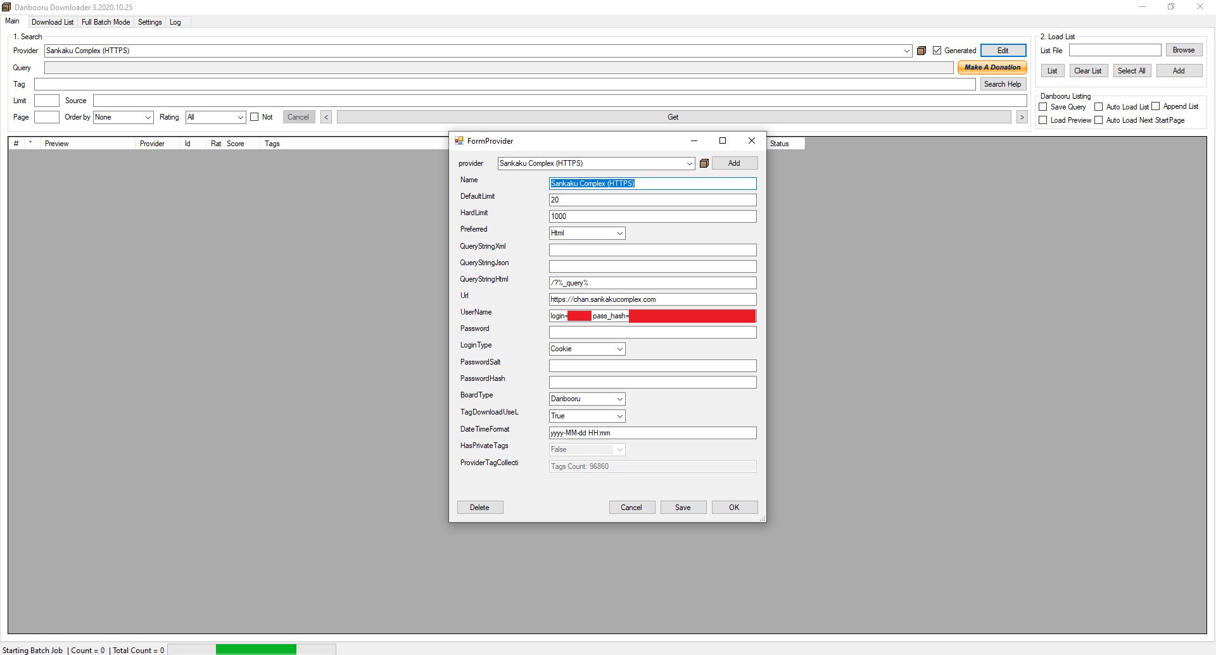Click the Danbooru Downloader app title icon

click(6, 7)
